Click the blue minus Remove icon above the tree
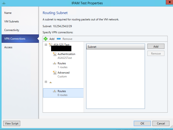Screen dimensions: 173x130 [59, 39]
